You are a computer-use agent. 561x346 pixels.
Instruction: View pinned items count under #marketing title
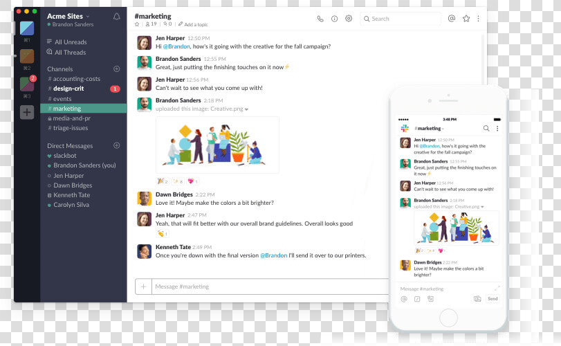pos(167,24)
